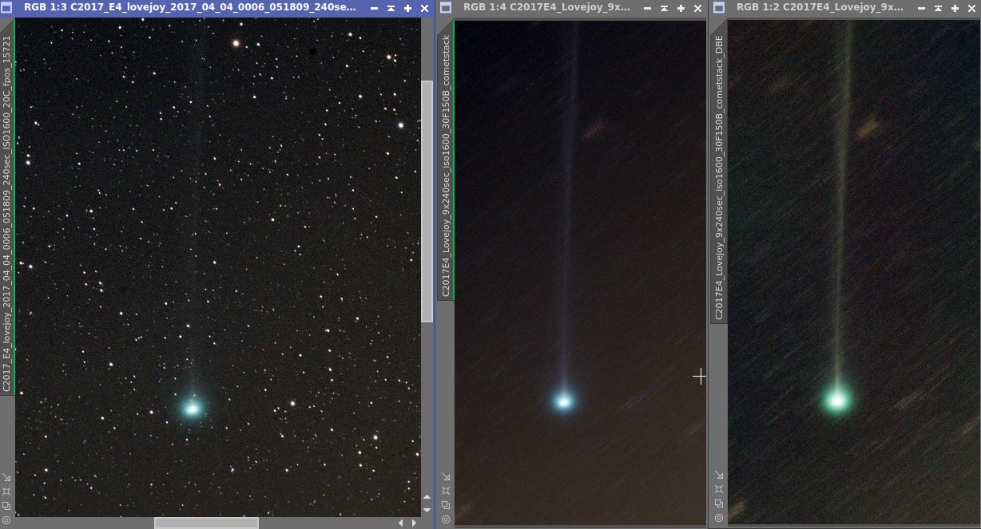Click the circle target icon in the RGB 1:2 window

pyautogui.click(x=718, y=517)
